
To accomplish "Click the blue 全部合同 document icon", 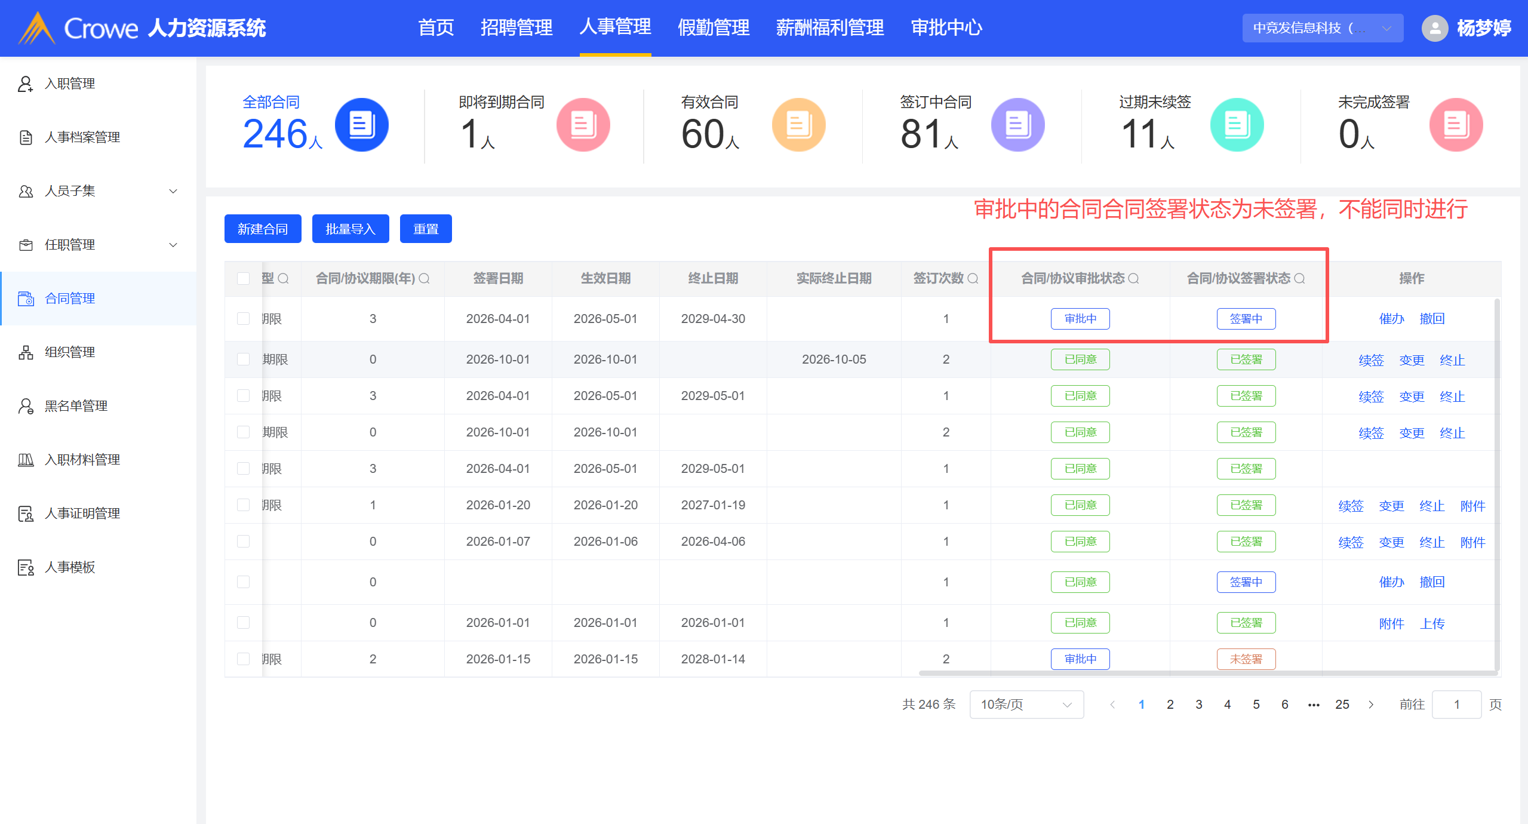I will (x=361, y=125).
